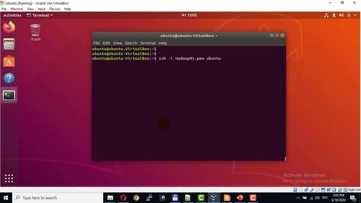Click the VirtualBox optical disc status icon
Viewport: 361px width, 203px height.
point(301,189)
